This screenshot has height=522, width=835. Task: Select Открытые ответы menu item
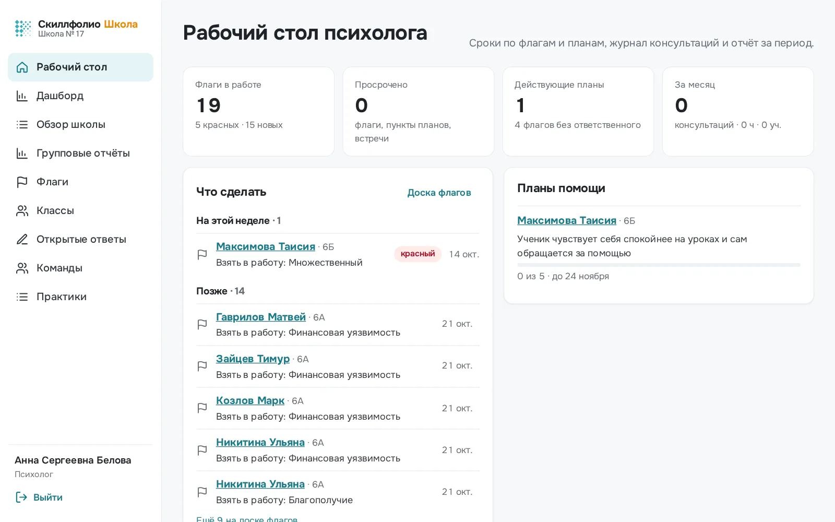tap(80, 240)
